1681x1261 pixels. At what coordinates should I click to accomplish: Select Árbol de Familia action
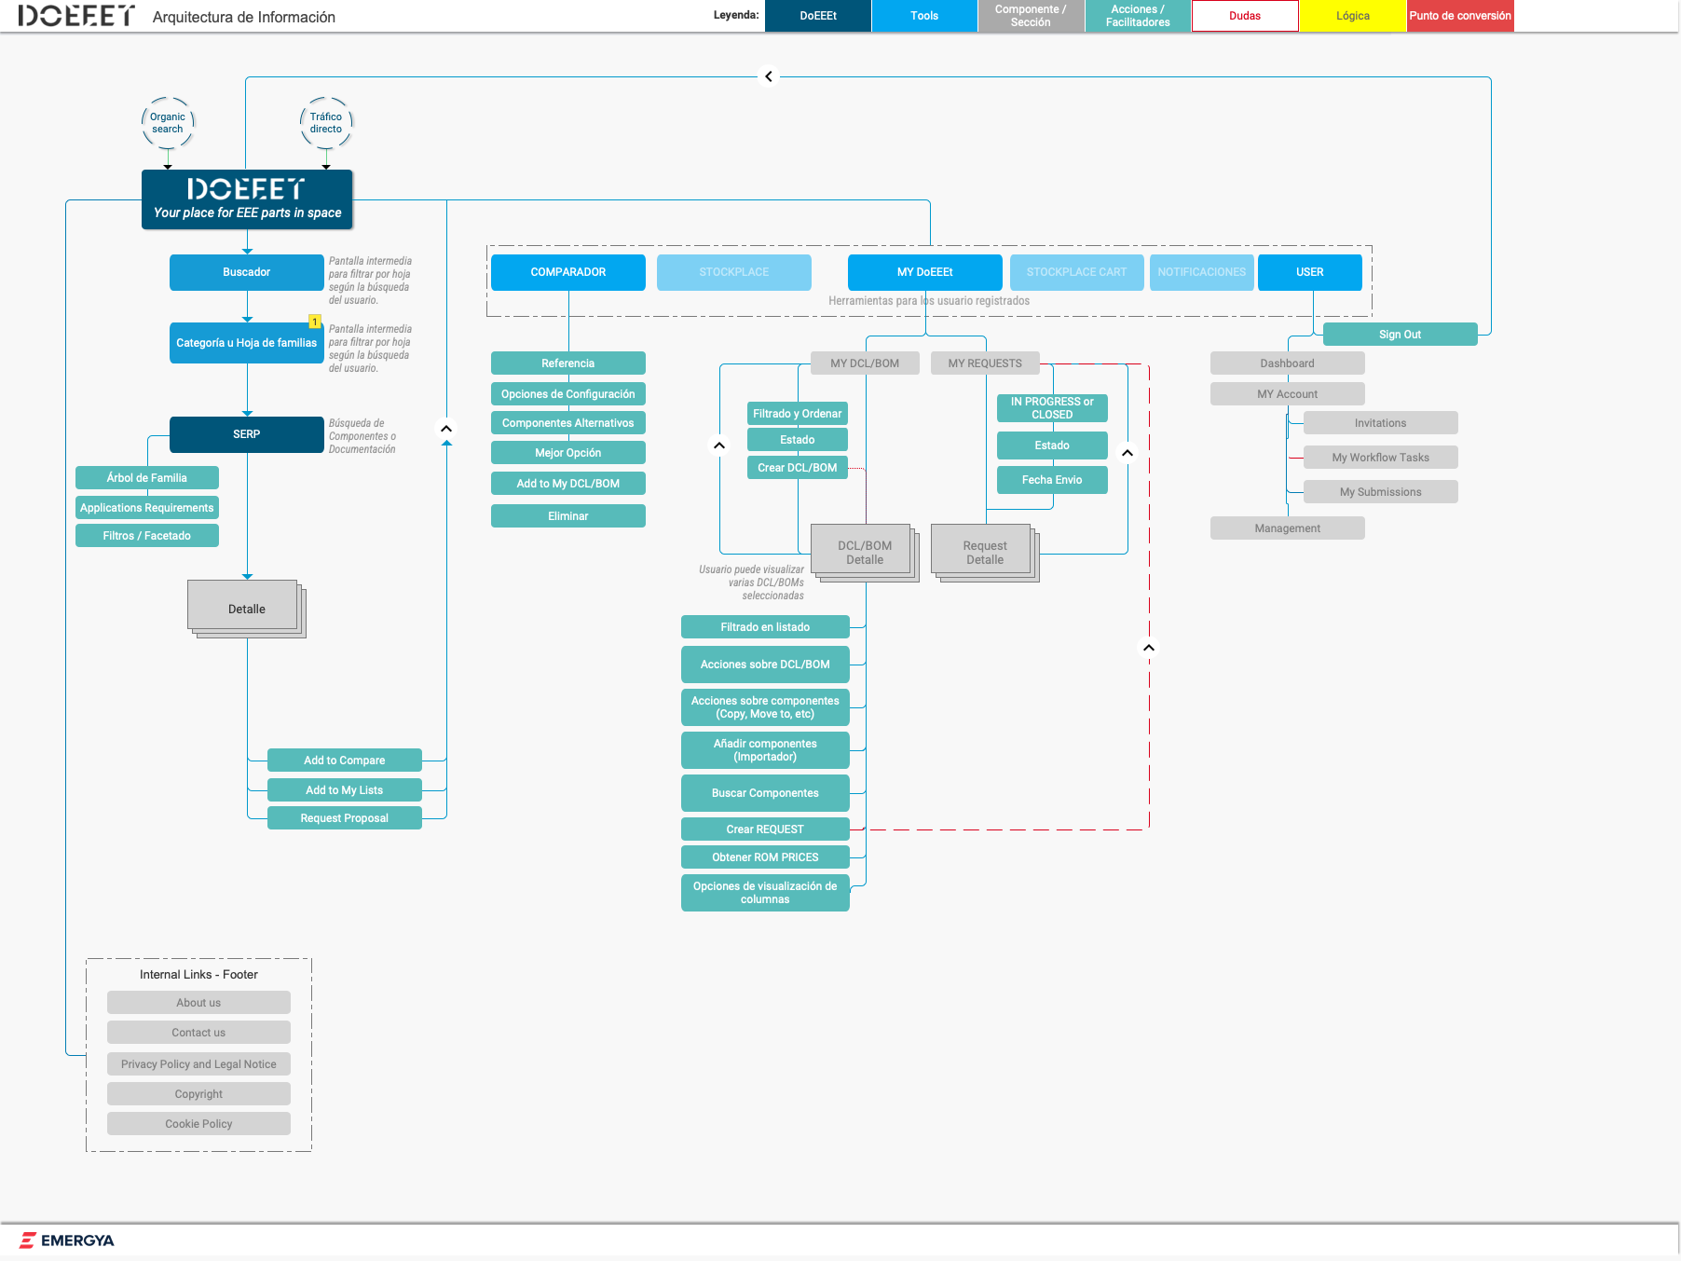[x=147, y=478]
